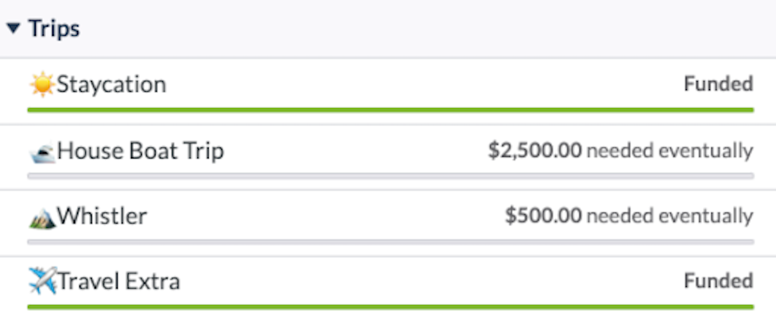Select the Whistler category name
Image resolution: width=776 pixels, height=318 pixels.
click(102, 216)
